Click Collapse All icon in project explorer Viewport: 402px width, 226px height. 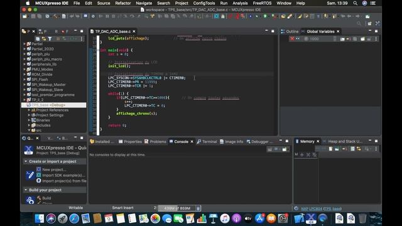pos(38,39)
